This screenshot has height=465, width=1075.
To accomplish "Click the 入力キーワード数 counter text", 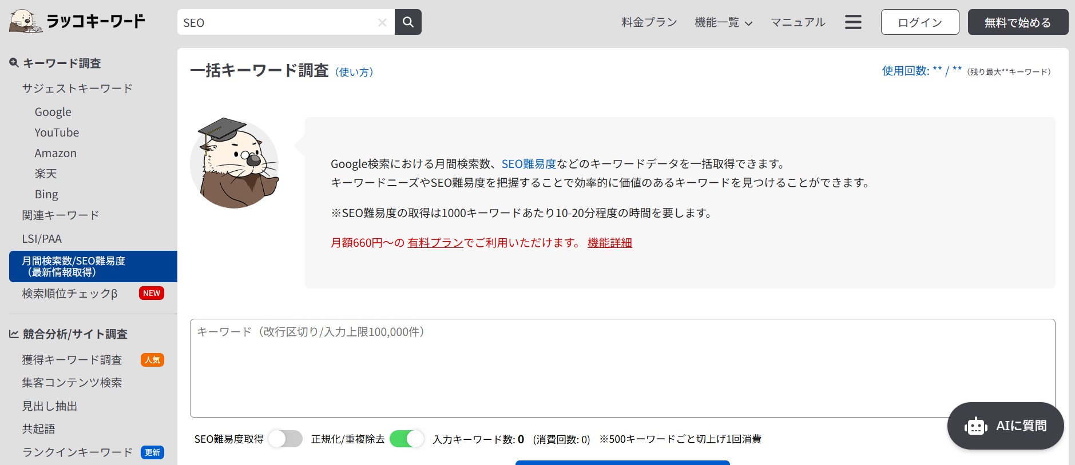I will [478, 439].
